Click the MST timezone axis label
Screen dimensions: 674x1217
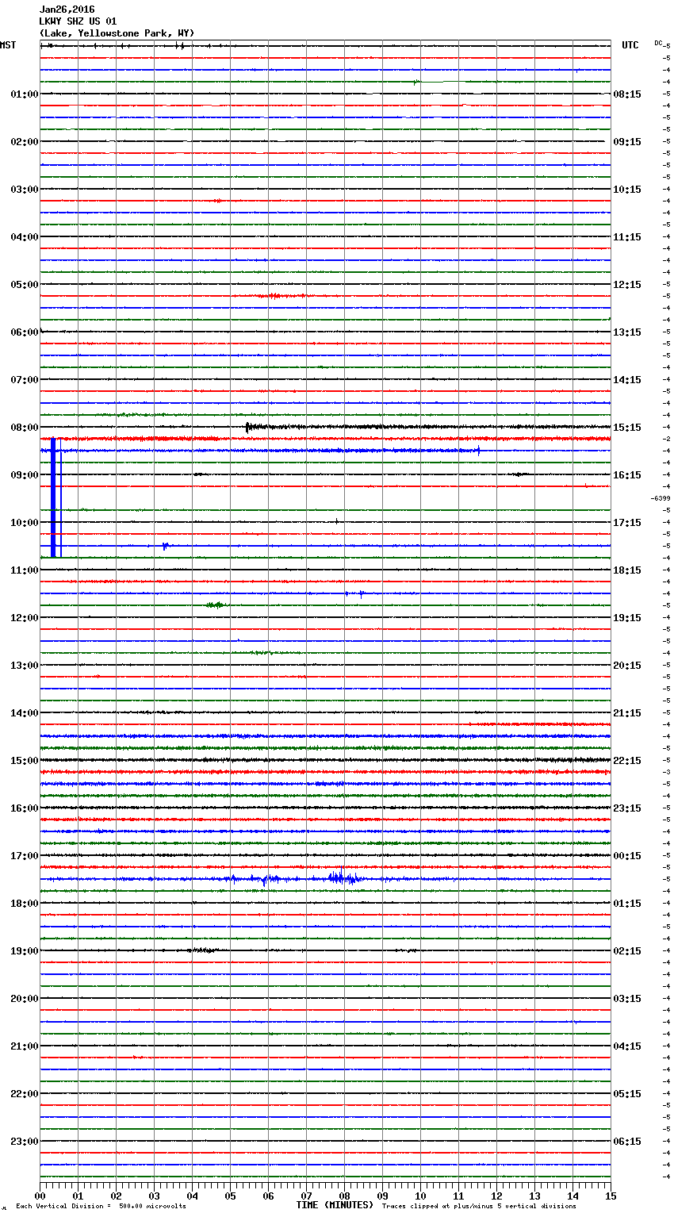8,45
